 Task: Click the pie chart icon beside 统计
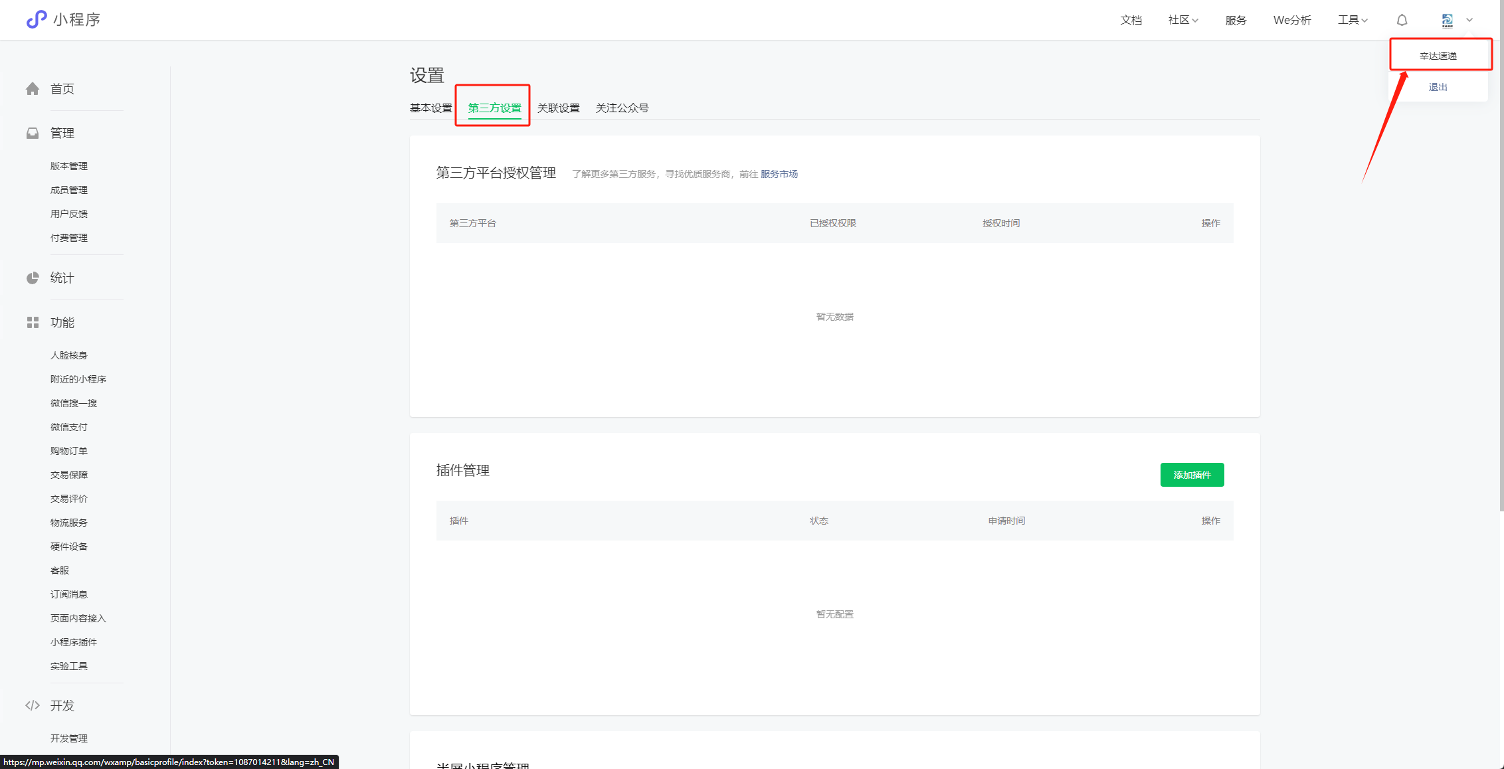(x=33, y=278)
